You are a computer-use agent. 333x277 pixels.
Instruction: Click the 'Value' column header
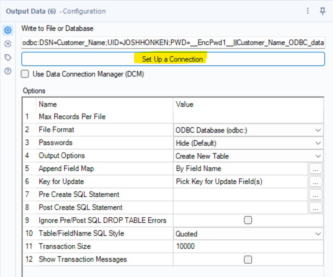(185, 105)
